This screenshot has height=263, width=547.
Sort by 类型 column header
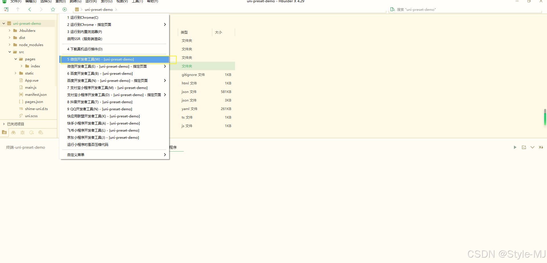tap(184, 32)
